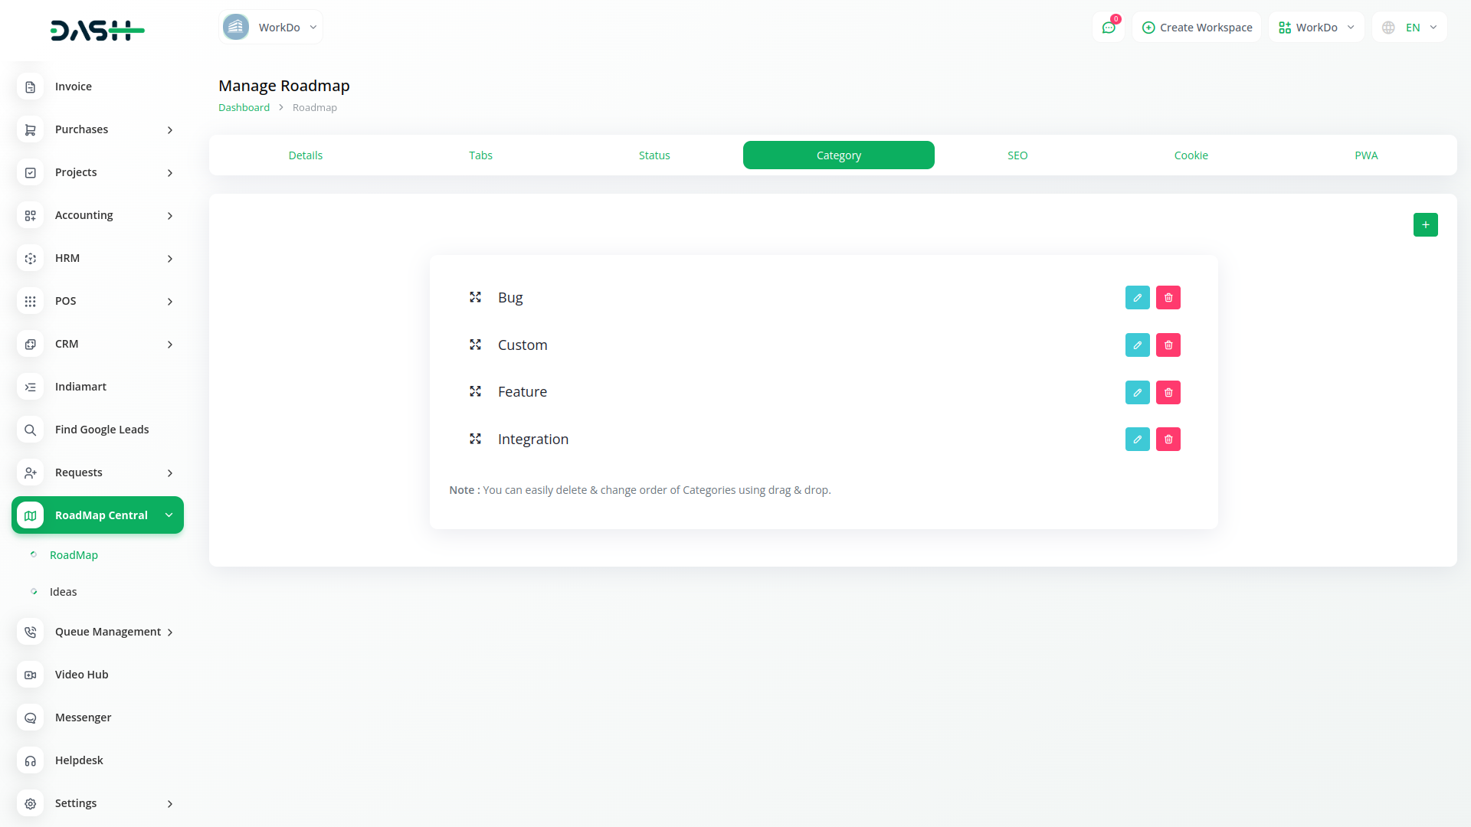
Task: Open Ideas under RoadMap Central
Action: pos(63,592)
